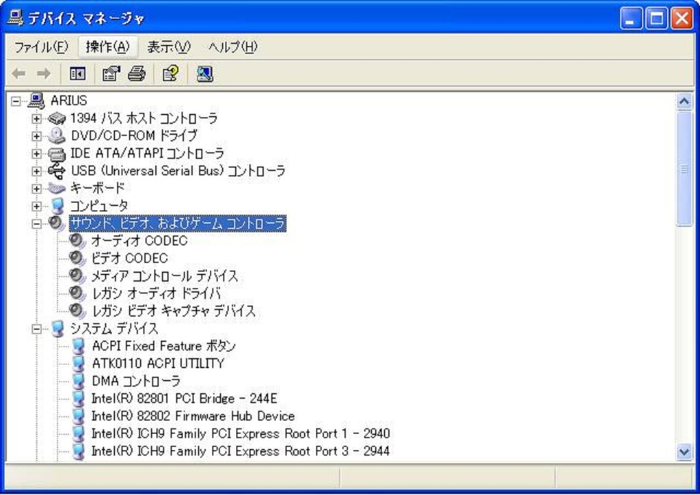Open the Properties toolbar icon
This screenshot has width=700, height=495.
(x=111, y=74)
